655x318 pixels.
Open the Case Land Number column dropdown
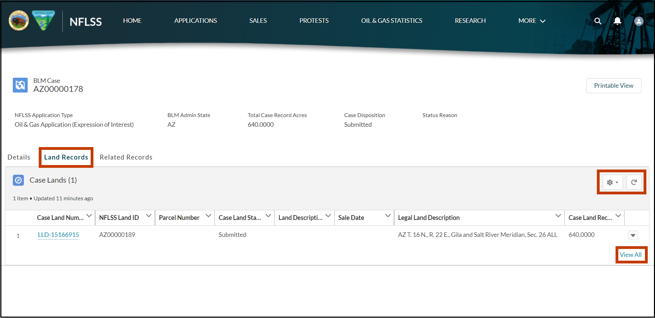tap(89, 216)
